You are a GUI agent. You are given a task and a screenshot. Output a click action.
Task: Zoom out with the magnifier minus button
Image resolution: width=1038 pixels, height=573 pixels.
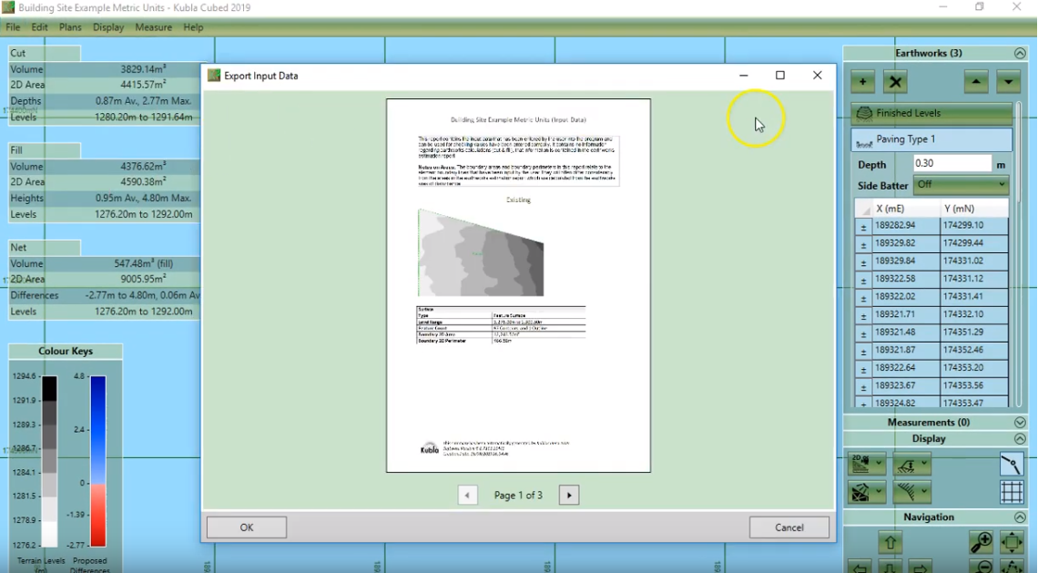(x=981, y=567)
